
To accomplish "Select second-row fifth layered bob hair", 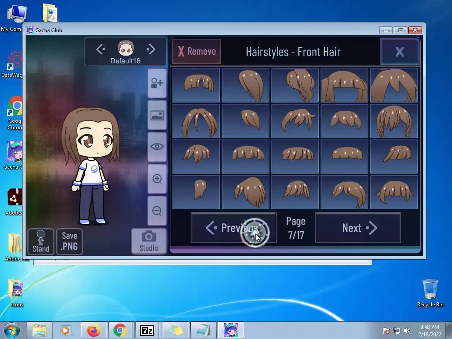I will pyautogui.click(x=394, y=121).
